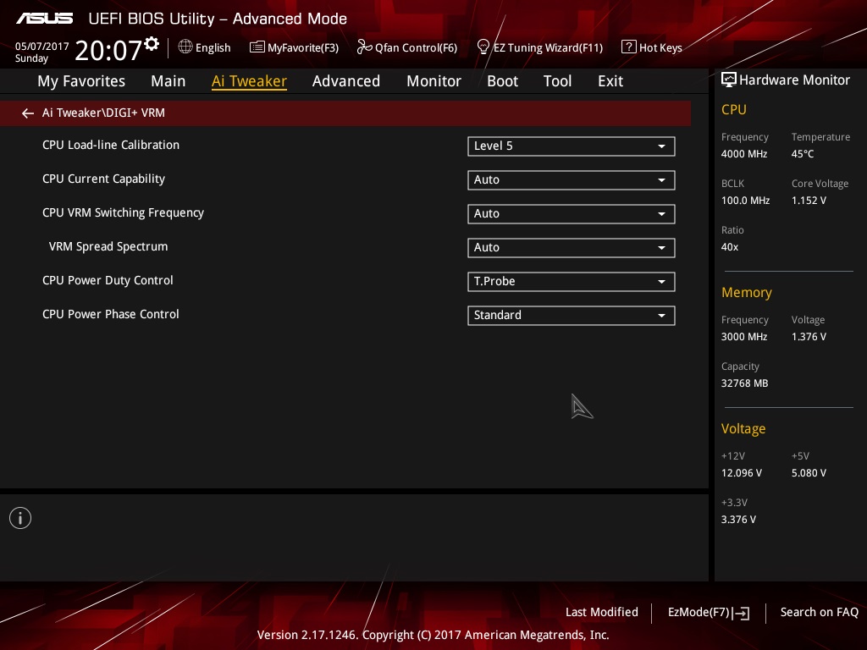Click the Voltage section heading
This screenshot has width=867, height=650.
[x=743, y=429]
